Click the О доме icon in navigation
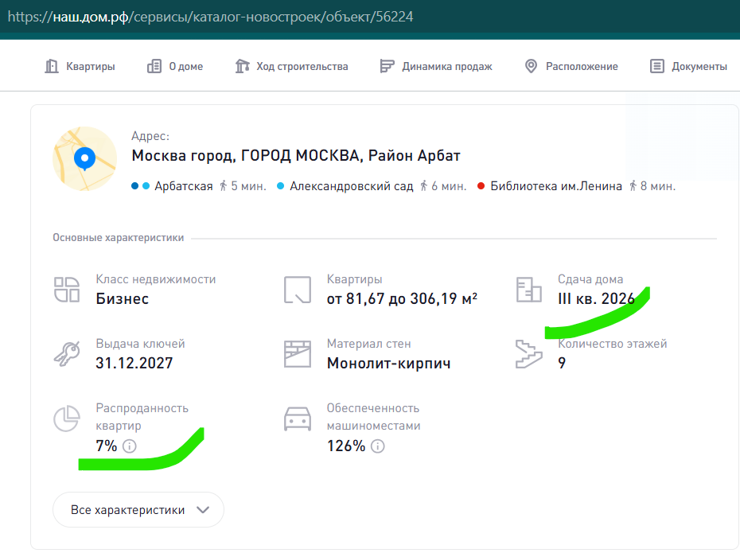740x553 pixels. click(x=154, y=67)
